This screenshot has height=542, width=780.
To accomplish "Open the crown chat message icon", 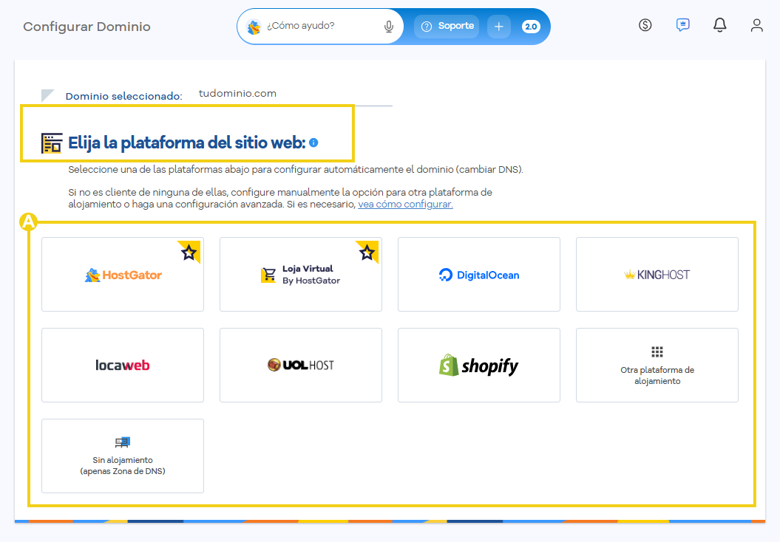I will pyautogui.click(x=682, y=25).
